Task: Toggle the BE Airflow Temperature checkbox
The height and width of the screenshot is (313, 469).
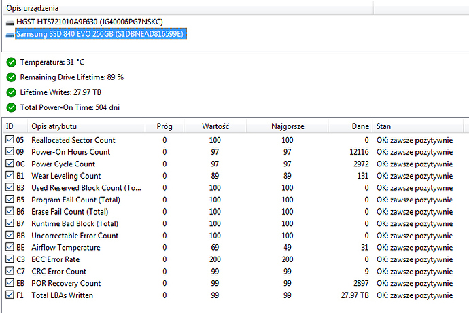Action: 10,247
